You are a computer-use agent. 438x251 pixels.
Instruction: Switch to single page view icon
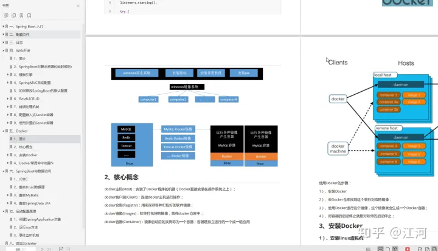(388, 249)
